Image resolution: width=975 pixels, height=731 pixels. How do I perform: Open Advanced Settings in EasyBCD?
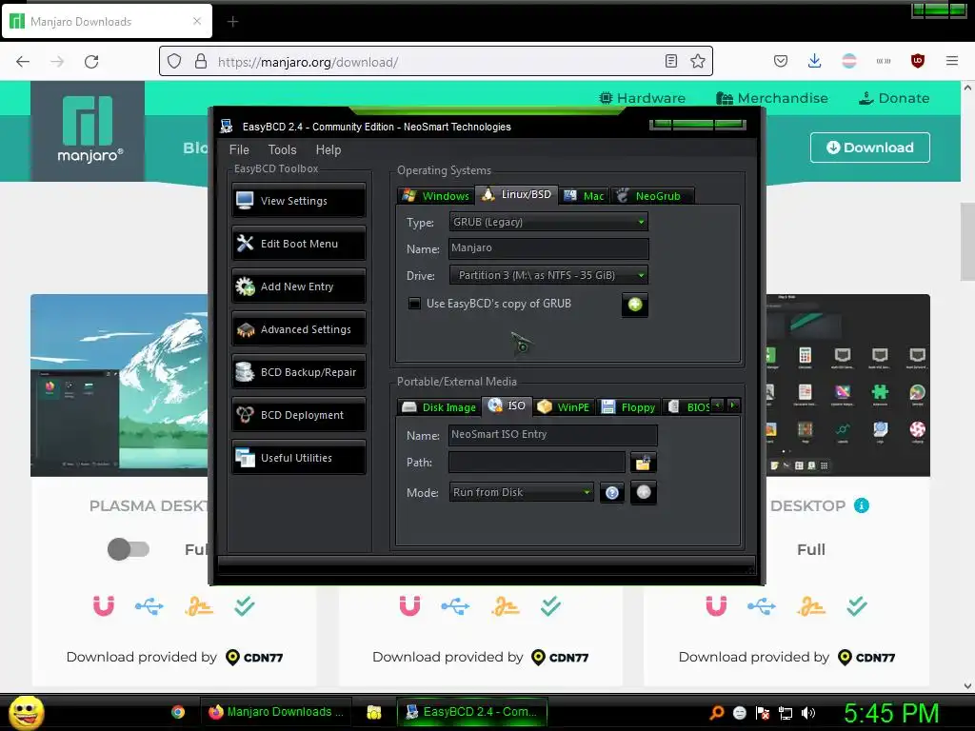[x=298, y=328]
